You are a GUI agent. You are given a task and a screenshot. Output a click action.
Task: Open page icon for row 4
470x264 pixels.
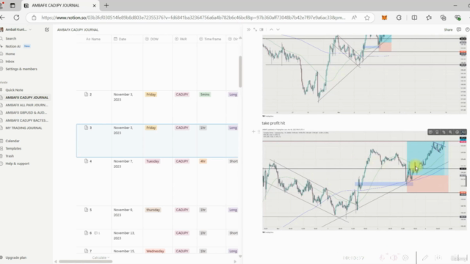[87, 161]
